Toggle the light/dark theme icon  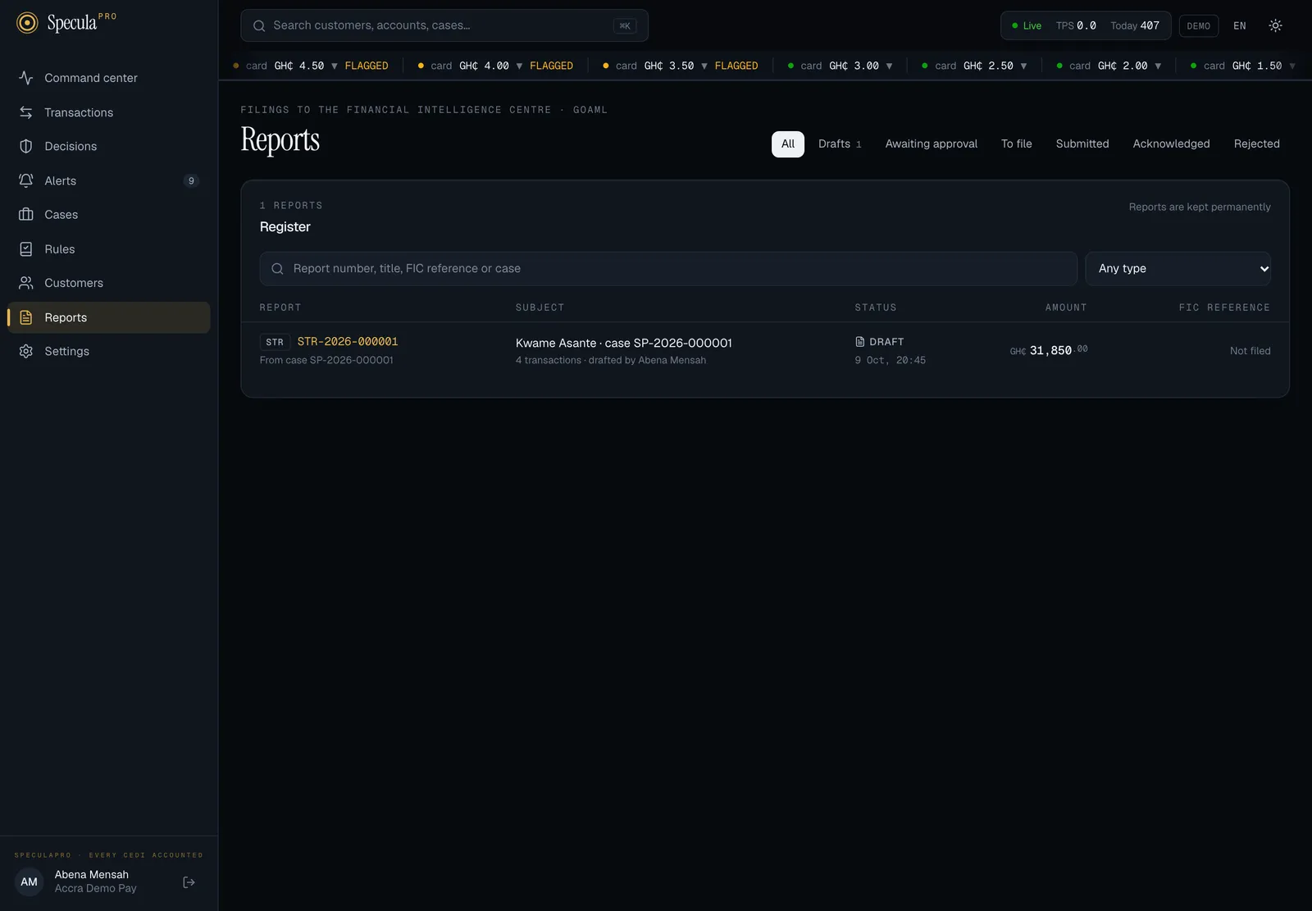[x=1275, y=25]
